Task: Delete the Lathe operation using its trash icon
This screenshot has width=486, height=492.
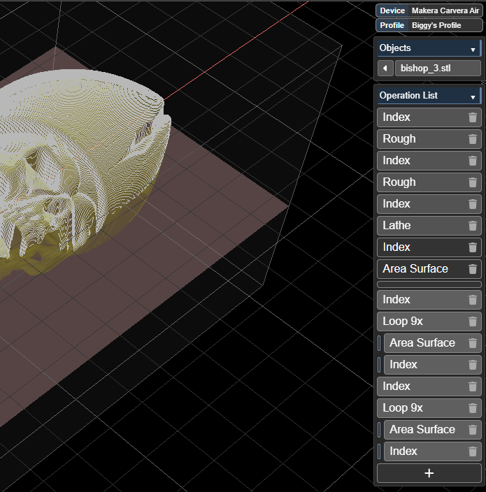Action: [473, 226]
